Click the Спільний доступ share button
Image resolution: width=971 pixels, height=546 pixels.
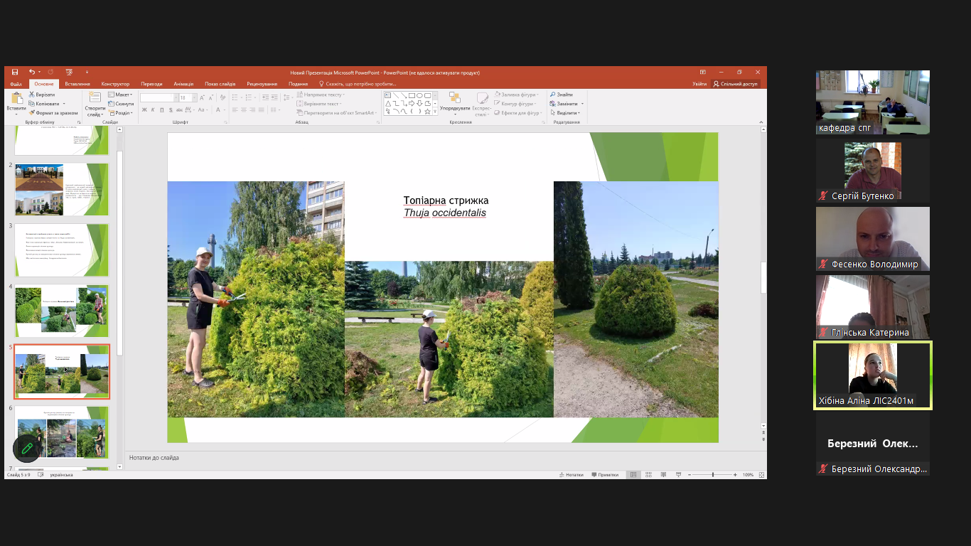pos(736,84)
